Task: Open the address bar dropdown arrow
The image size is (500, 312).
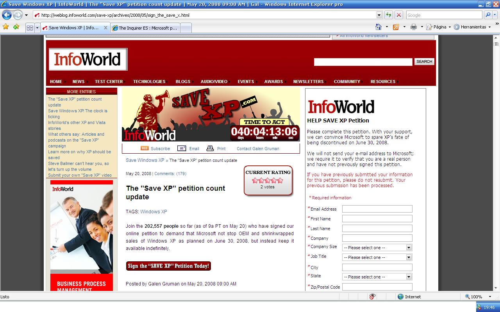Action: pos(379,15)
